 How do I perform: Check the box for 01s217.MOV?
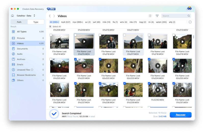click(x=124, y=35)
